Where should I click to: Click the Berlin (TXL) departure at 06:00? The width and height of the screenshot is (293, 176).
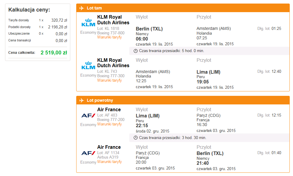(x=149, y=29)
